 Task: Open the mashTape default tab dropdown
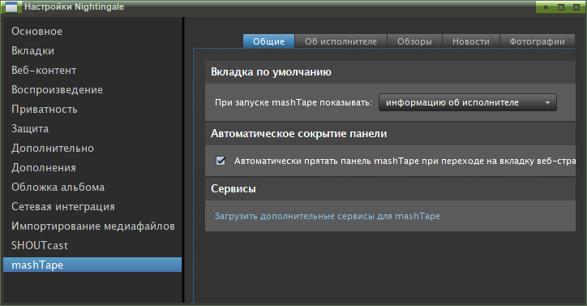pyautogui.click(x=468, y=102)
